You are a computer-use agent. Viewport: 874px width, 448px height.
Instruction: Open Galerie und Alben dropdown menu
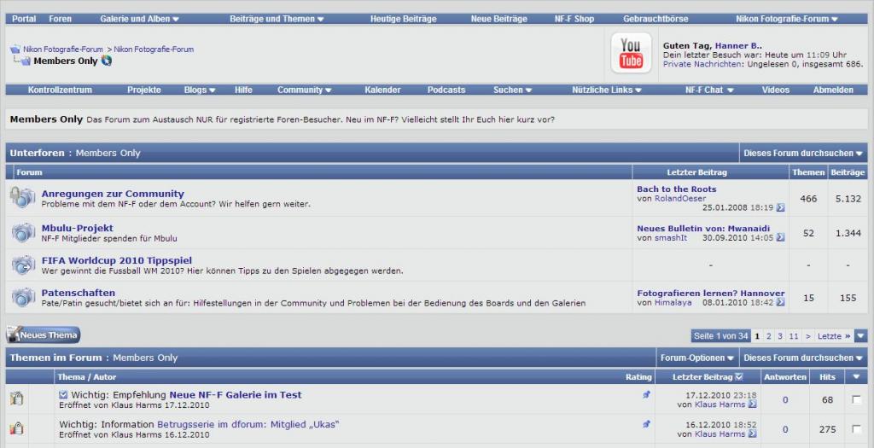tap(139, 19)
